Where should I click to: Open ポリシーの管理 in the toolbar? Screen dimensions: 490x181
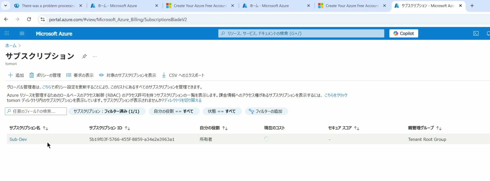point(45,75)
